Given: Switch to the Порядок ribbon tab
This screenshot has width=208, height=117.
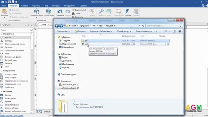Looking at the screenshot, I should coord(56,6).
